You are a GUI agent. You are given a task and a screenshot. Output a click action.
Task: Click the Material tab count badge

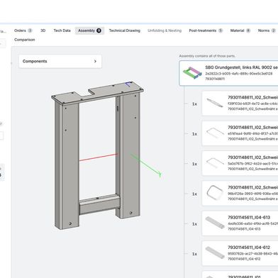coord(248,30)
